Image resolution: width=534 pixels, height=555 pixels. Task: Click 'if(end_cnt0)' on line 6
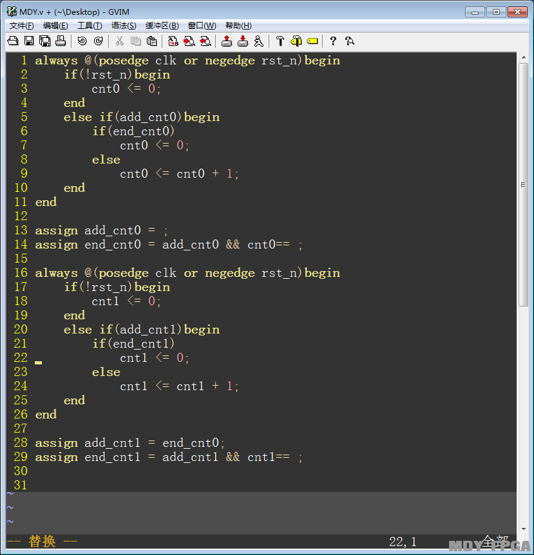(x=133, y=131)
